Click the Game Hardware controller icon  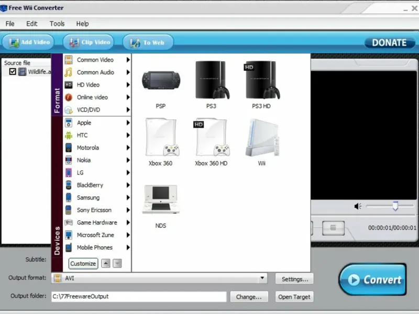tap(69, 222)
